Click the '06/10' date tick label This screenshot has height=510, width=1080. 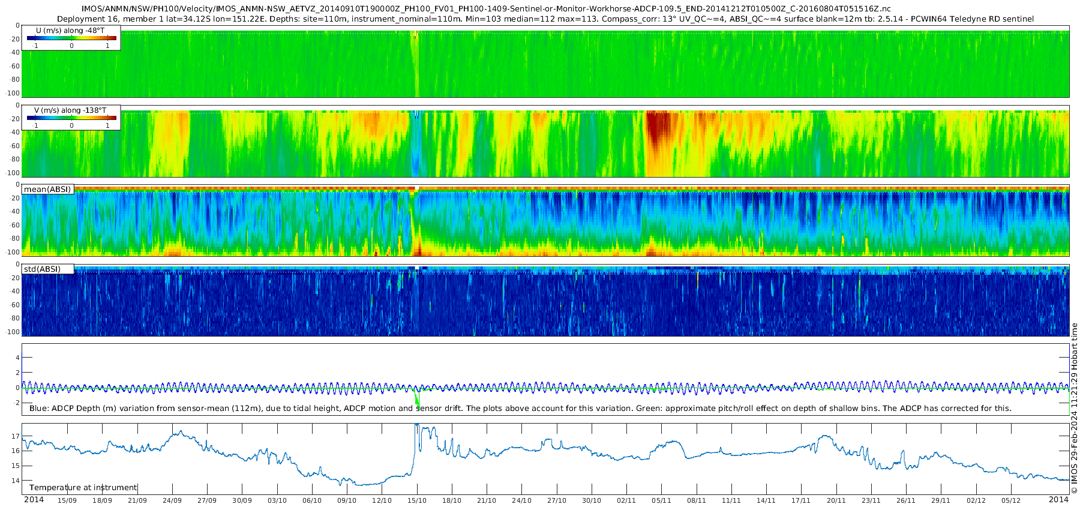click(x=312, y=500)
